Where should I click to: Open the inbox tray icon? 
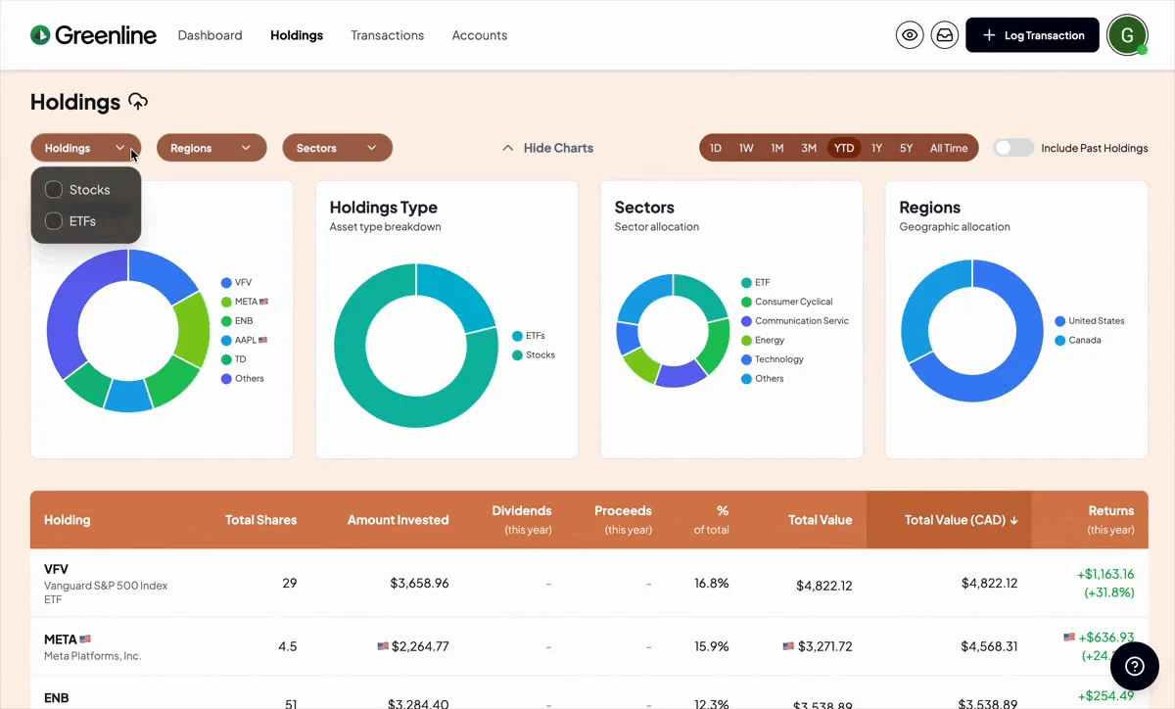pos(944,35)
